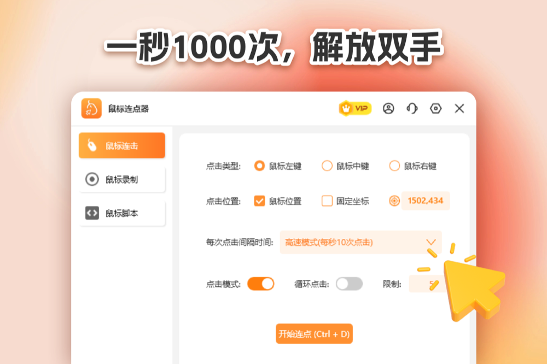The image size is (547, 364).
Task: Select the 鼠标右键 radio button
Action: pyautogui.click(x=394, y=166)
